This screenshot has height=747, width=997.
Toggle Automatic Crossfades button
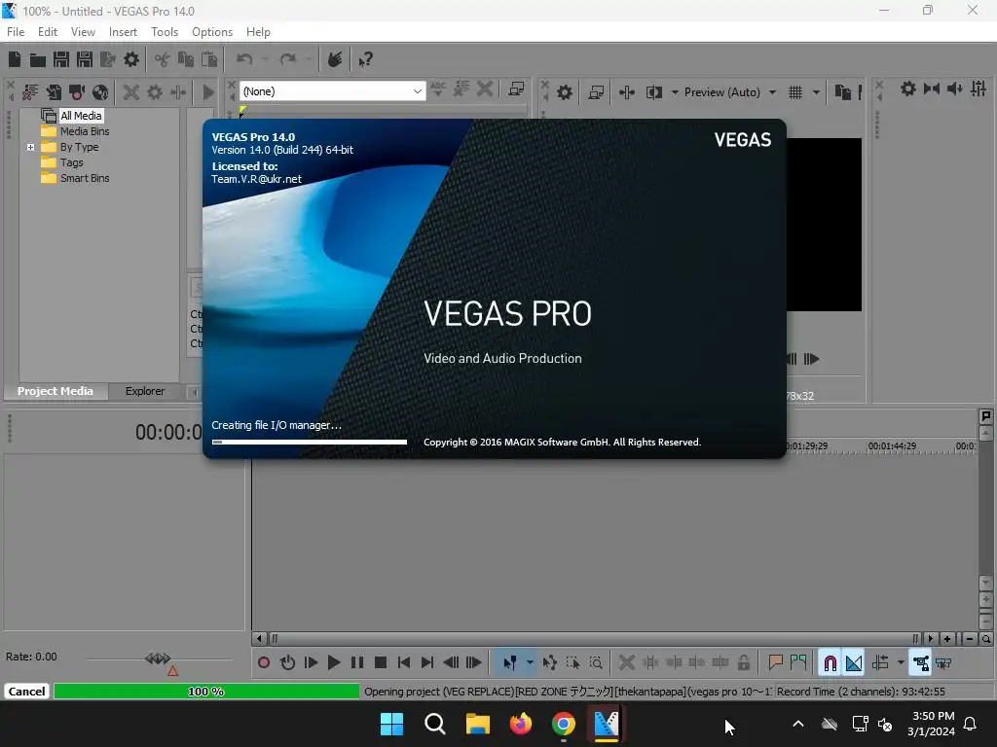[x=853, y=663]
